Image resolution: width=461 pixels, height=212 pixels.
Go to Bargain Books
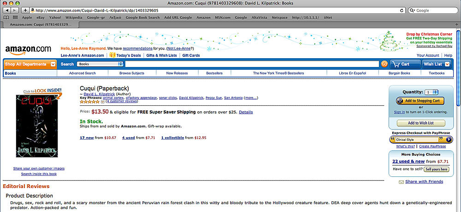[x=399, y=73]
